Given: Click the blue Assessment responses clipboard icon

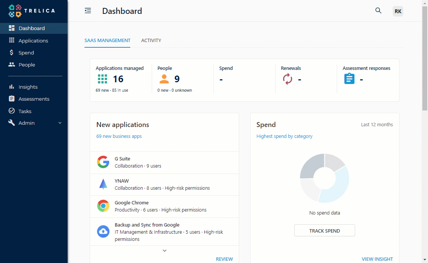Looking at the screenshot, I should [349, 79].
